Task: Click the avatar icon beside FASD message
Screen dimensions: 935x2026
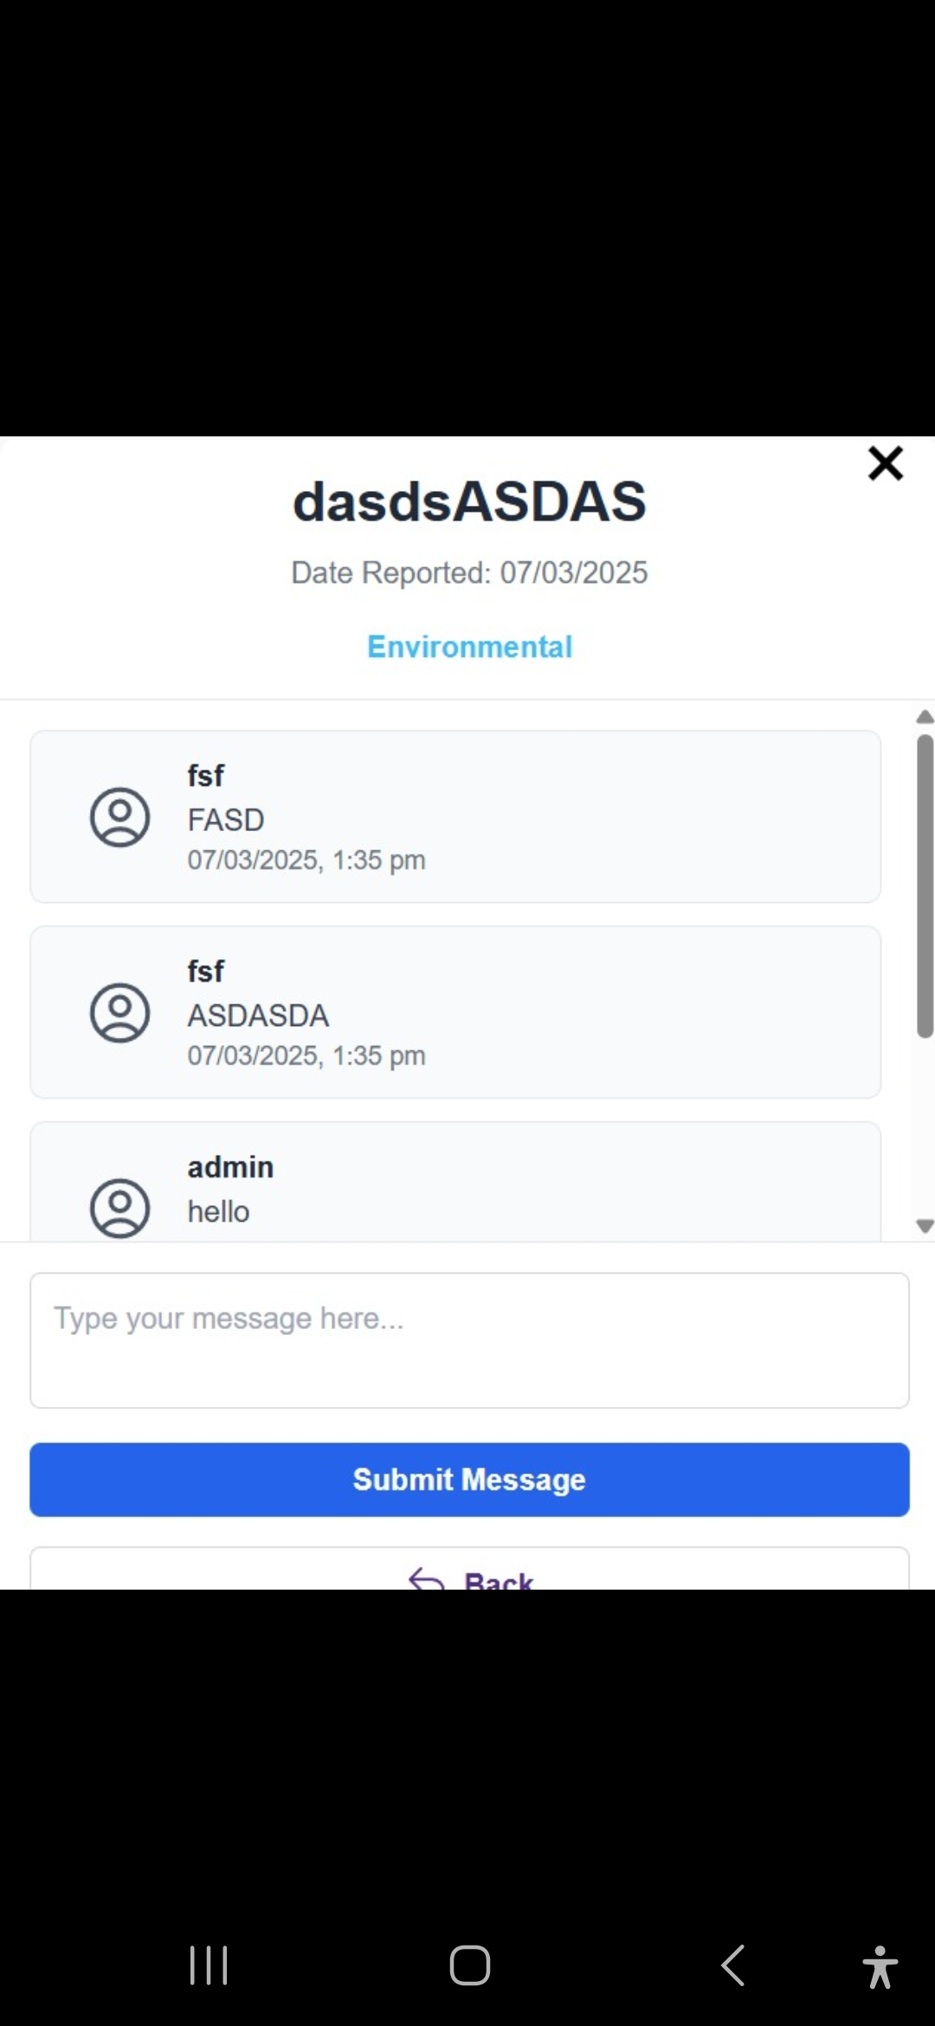Action: [x=120, y=816]
